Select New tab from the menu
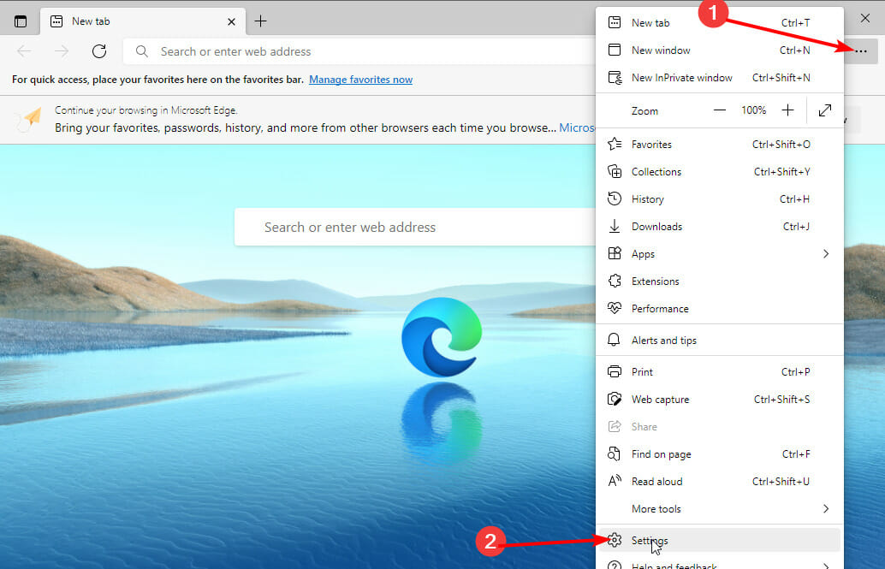 coord(720,22)
